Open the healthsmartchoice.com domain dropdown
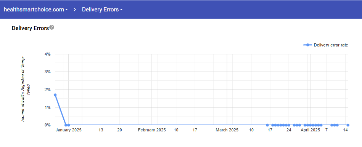This screenshot has width=362, height=147. [36, 10]
